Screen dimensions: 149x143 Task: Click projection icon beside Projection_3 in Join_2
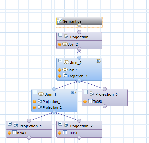pos(65,75)
